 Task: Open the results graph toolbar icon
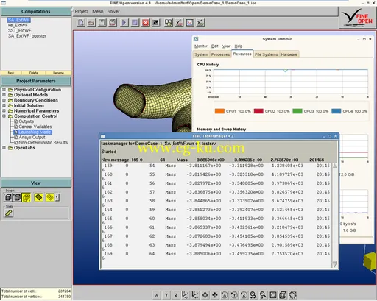coord(190,23)
